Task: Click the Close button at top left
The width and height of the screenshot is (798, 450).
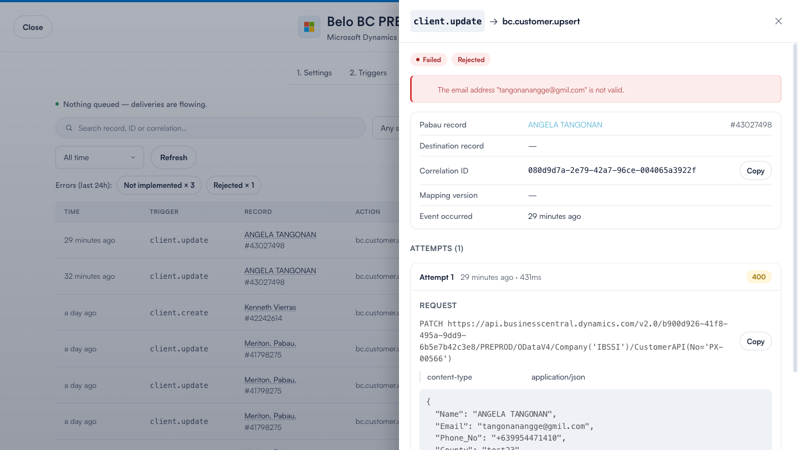Action: click(33, 27)
